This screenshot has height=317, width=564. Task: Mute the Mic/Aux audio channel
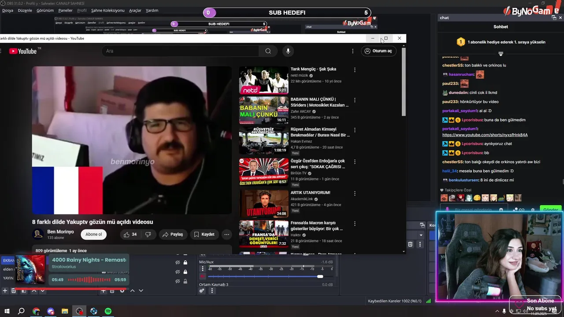click(x=203, y=276)
